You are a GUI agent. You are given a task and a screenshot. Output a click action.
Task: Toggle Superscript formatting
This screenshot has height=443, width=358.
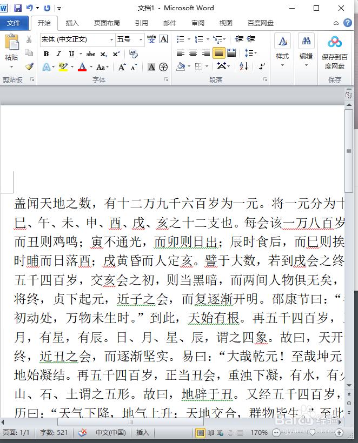[x=116, y=53]
